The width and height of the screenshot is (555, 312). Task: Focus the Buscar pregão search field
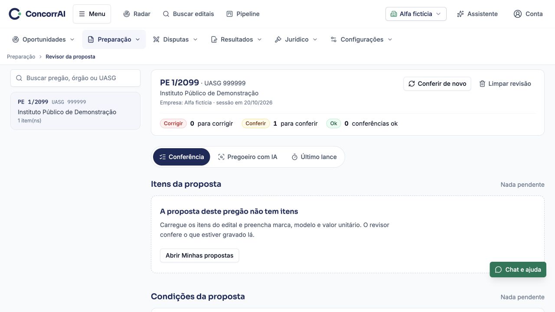[x=75, y=78]
